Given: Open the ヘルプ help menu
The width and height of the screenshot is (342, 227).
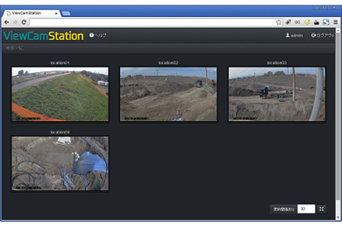Looking at the screenshot, I should (98, 36).
